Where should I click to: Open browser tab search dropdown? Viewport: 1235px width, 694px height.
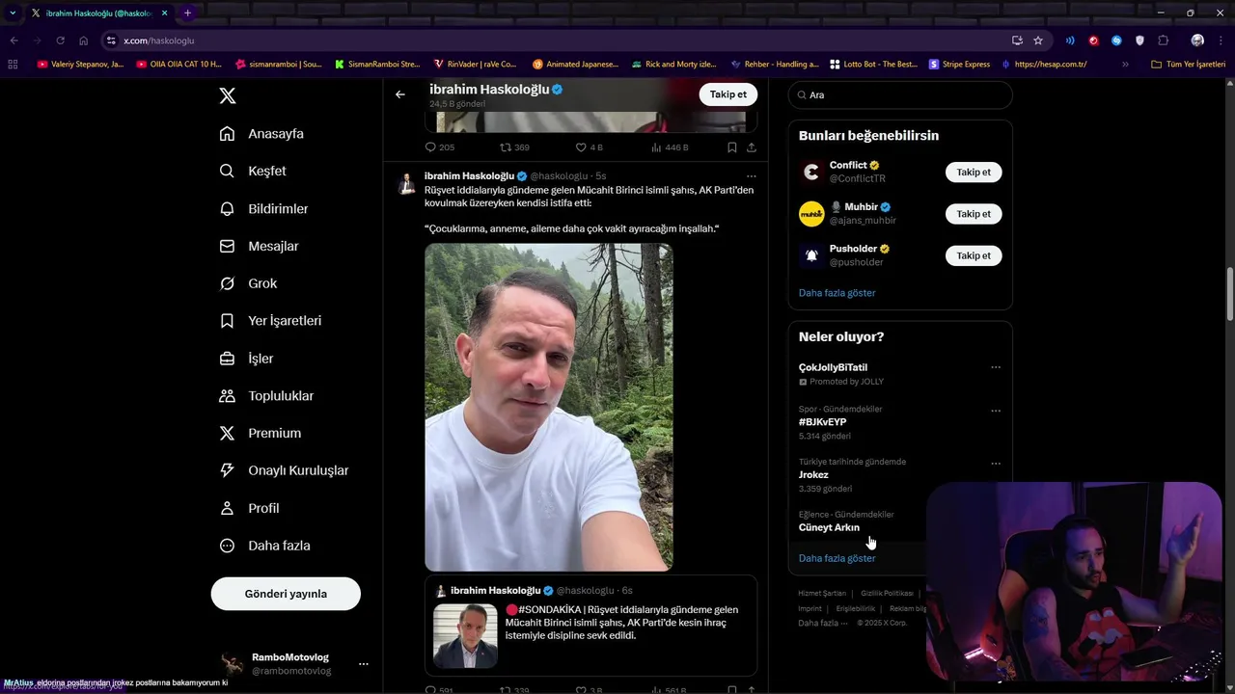[13, 13]
